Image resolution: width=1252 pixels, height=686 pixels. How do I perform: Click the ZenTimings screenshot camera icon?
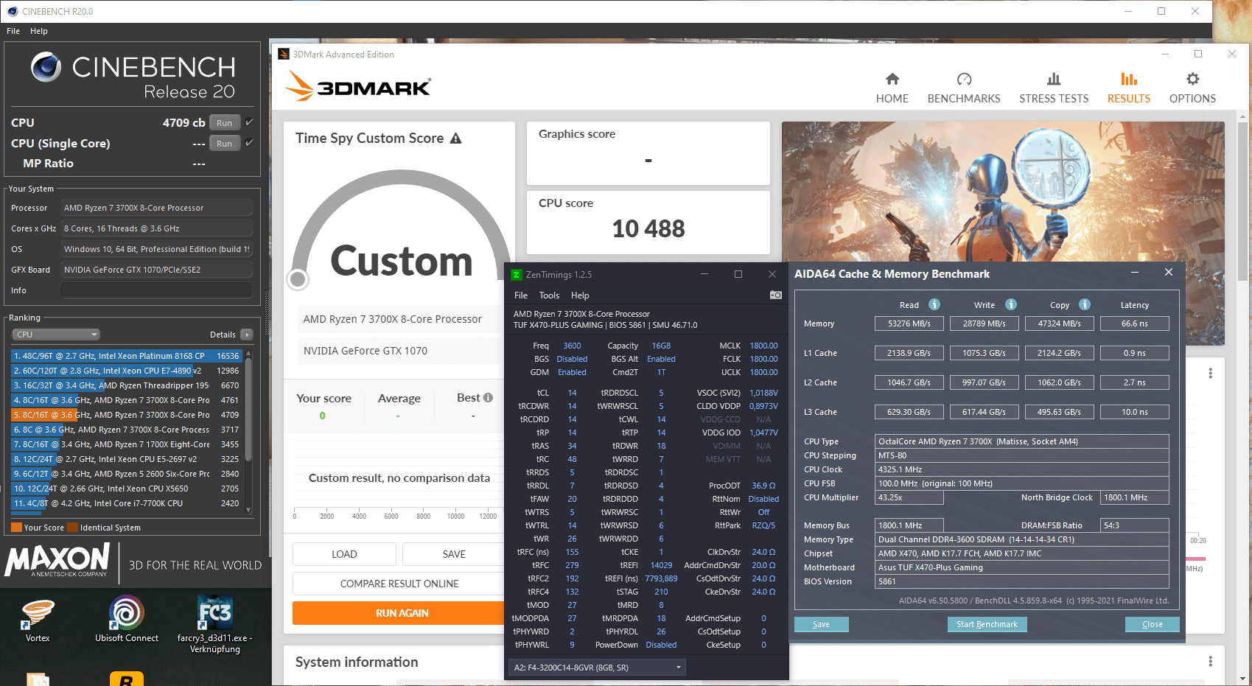tap(776, 295)
